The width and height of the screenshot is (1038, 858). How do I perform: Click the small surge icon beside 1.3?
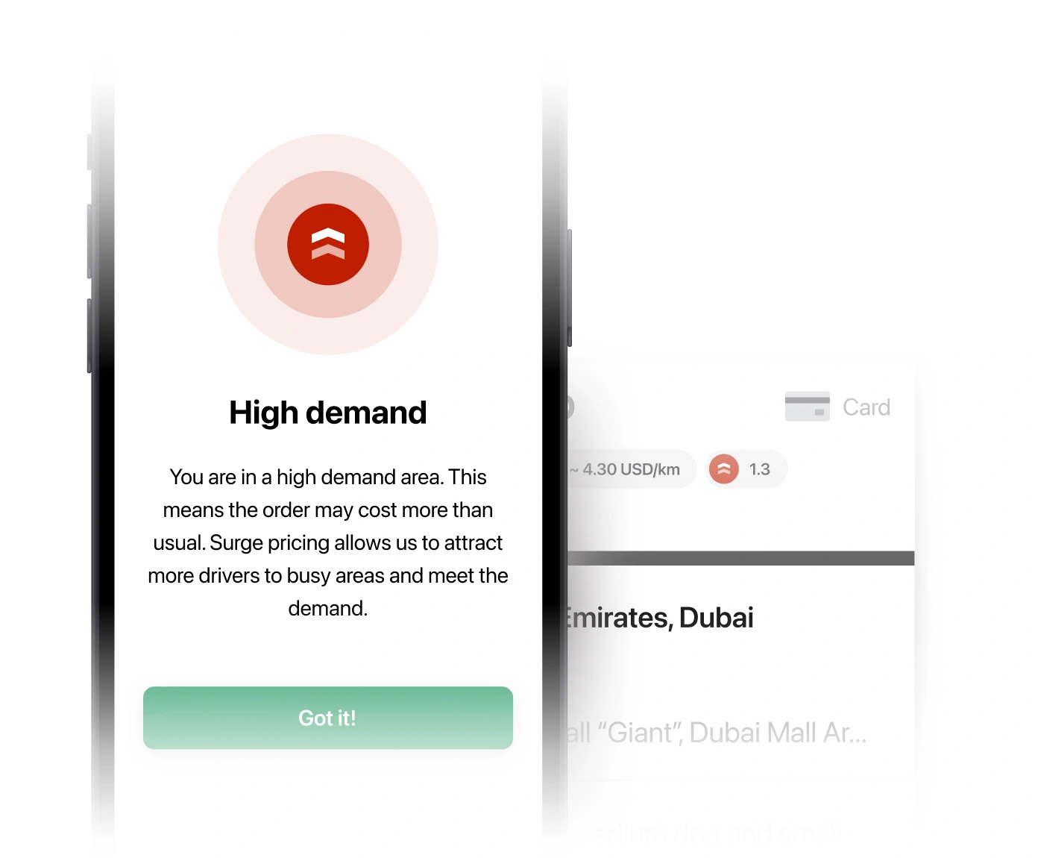(x=723, y=469)
